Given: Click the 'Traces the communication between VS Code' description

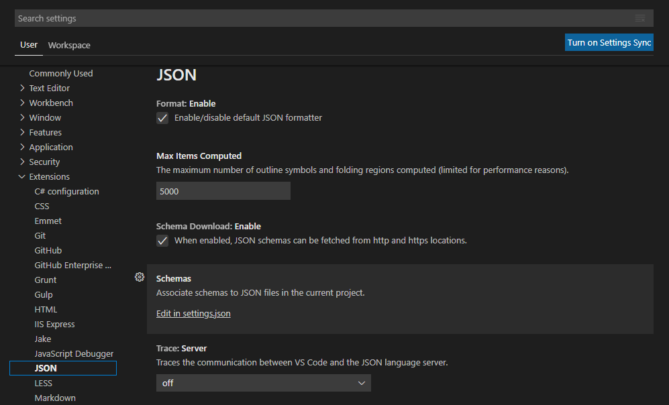Looking at the screenshot, I should (302, 362).
